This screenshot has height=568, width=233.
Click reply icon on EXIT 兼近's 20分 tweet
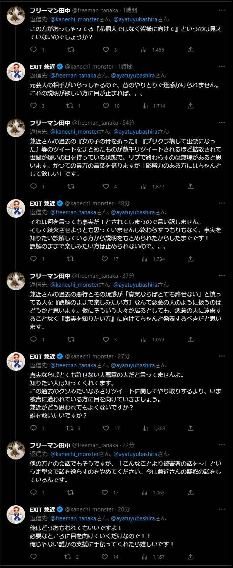[x=34, y=557]
